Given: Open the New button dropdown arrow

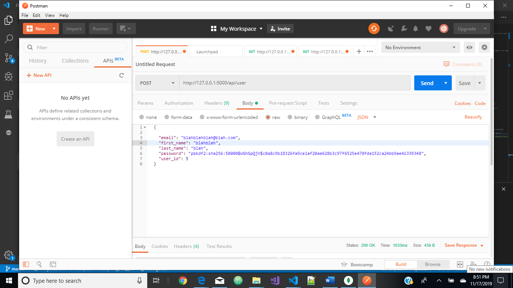Looking at the screenshot, I should click(x=54, y=28).
